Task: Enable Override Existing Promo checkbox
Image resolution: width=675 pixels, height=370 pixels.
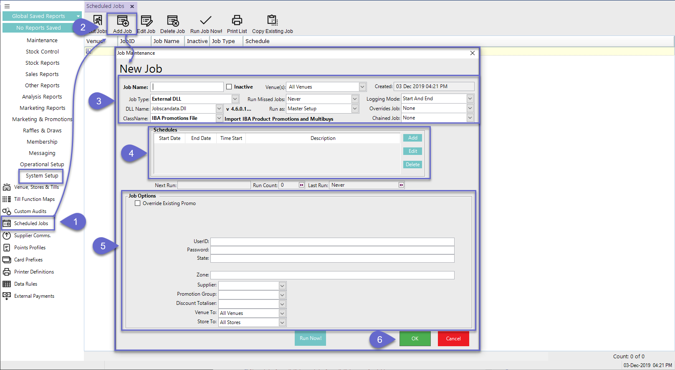Action: [x=138, y=203]
